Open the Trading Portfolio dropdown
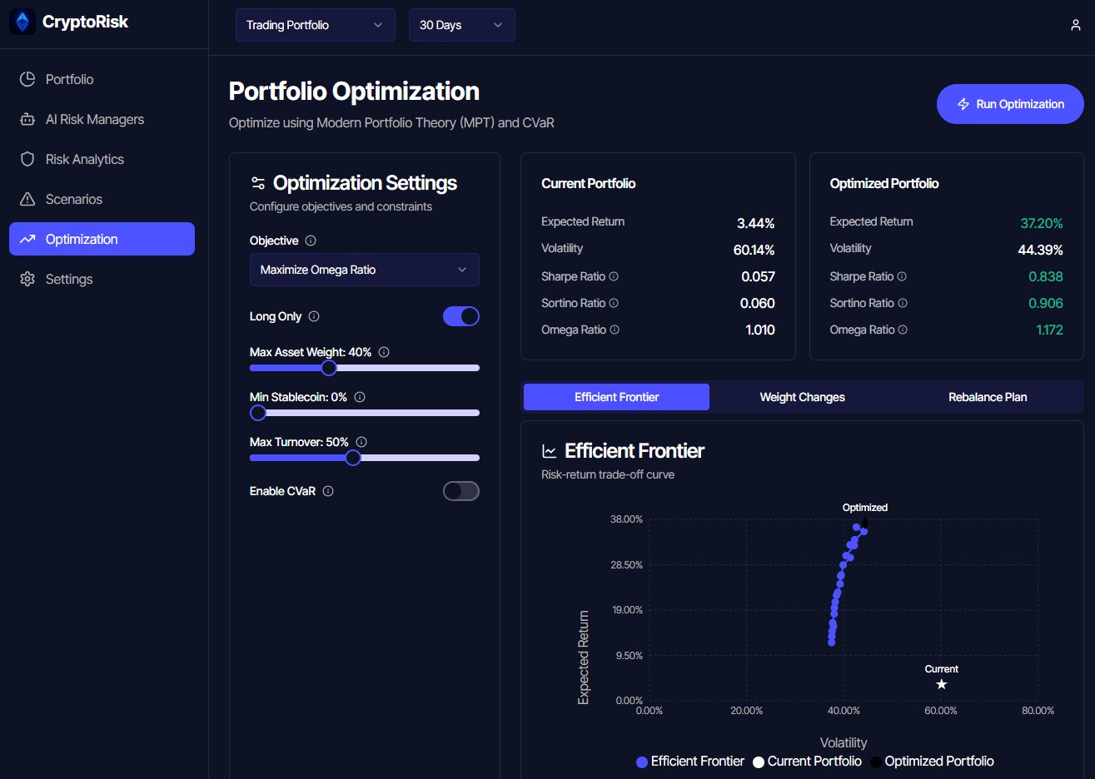The width and height of the screenshot is (1095, 779). tap(315, 25)
